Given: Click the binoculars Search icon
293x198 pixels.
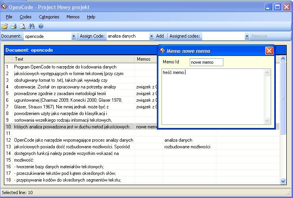Looking at the screenshot, I should 32,26.
